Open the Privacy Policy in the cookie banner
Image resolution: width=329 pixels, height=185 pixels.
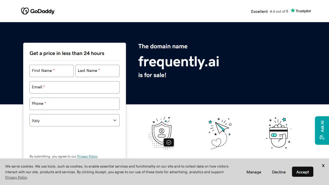pyautogui.click(x=16, y=177)
